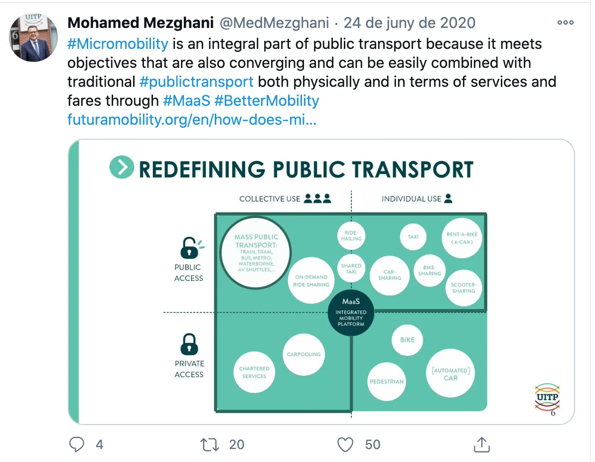Open the #publictransport hashtag

point(197,81)
